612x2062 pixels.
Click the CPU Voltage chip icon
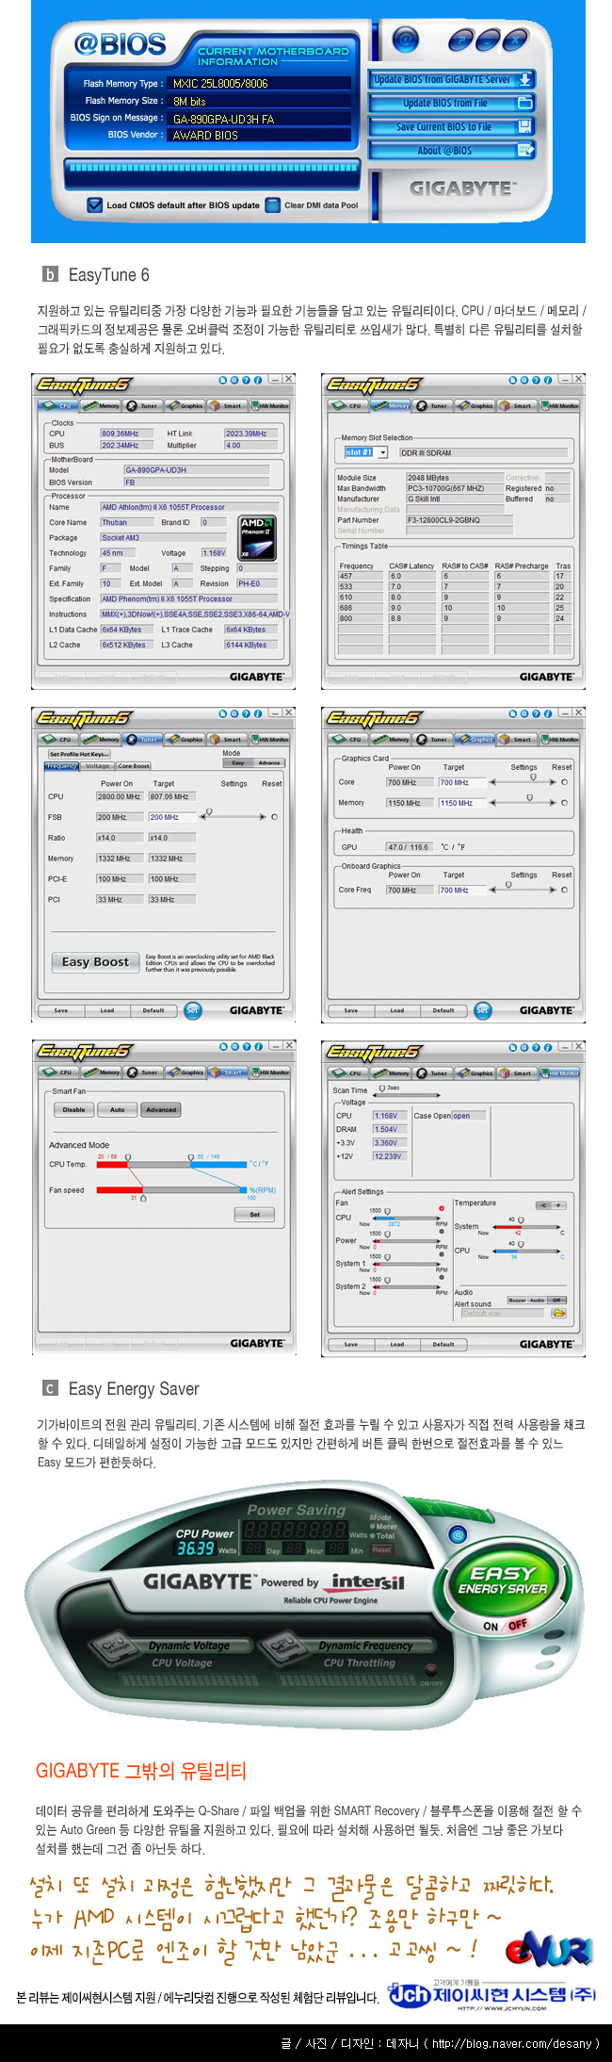(113, 1647)
